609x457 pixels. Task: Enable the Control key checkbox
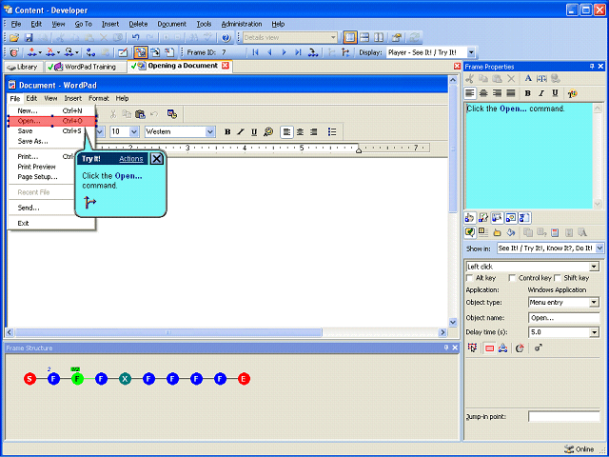click(x=512, y=278)
